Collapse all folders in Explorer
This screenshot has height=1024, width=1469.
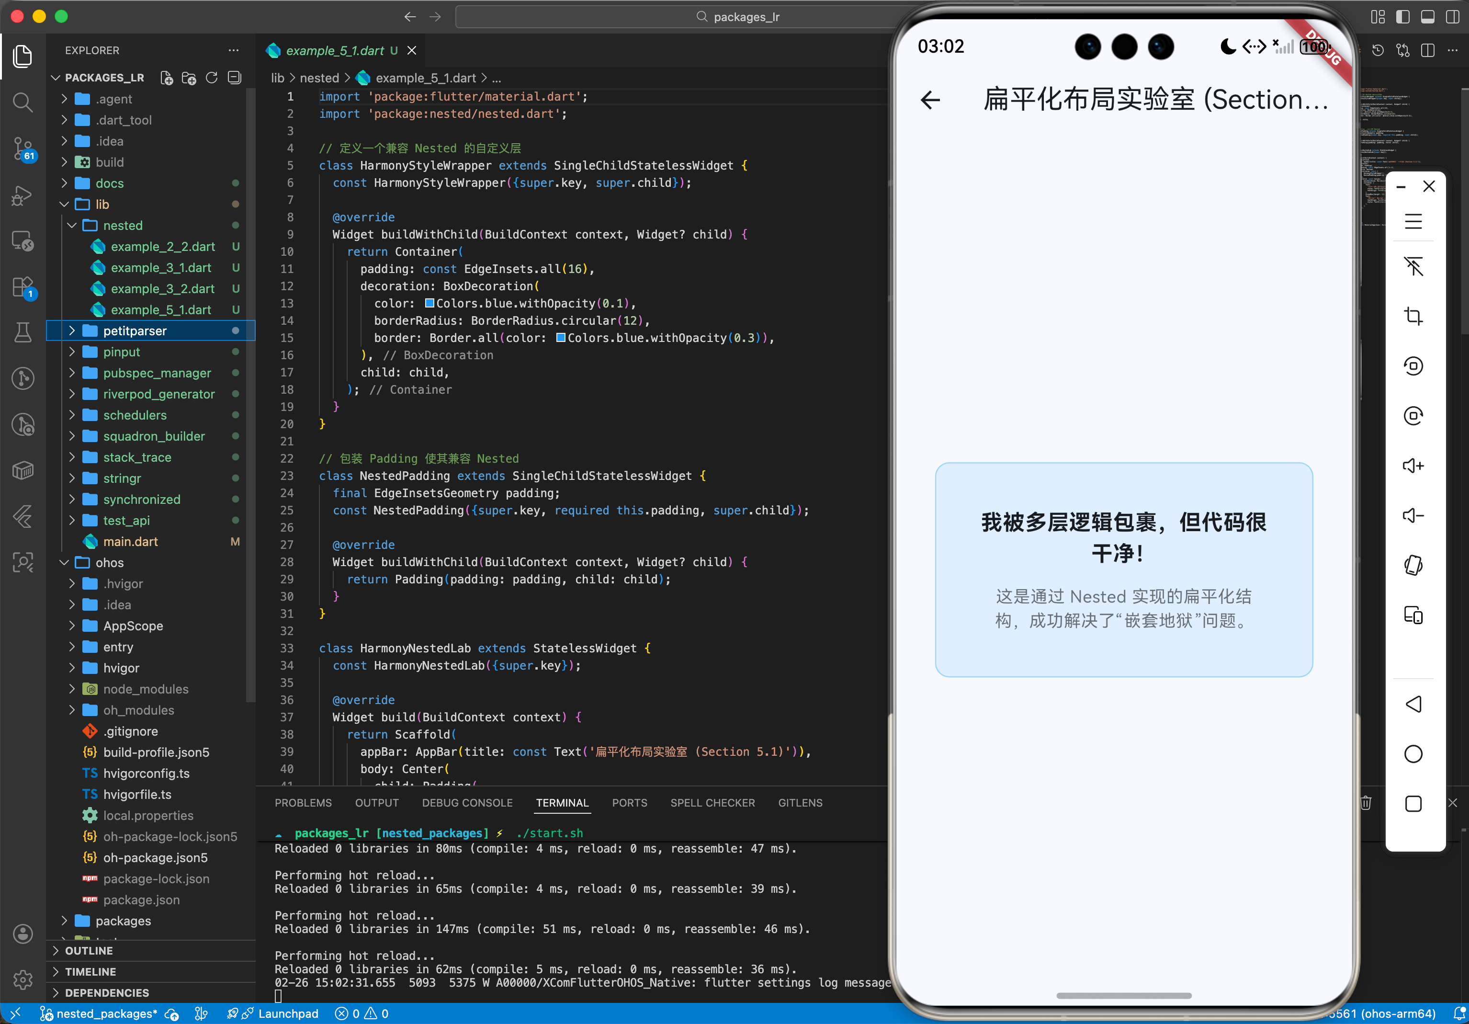pyautogui.click(x=235, y=78)
